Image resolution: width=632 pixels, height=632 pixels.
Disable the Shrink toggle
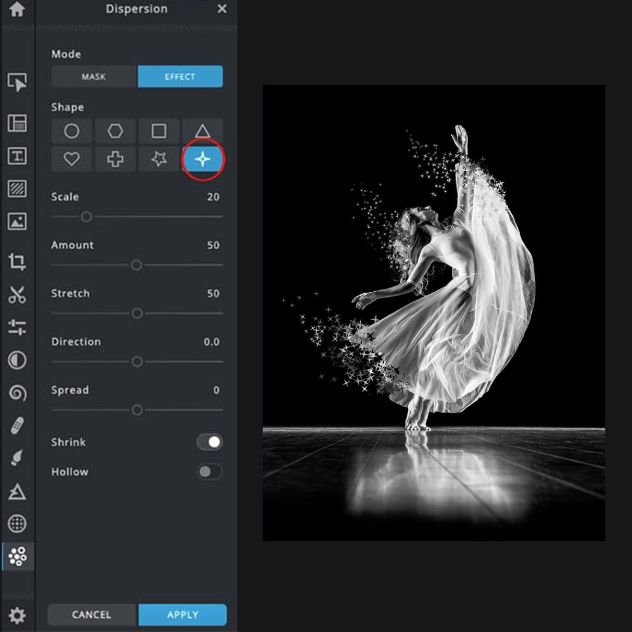tap(209, 442)
